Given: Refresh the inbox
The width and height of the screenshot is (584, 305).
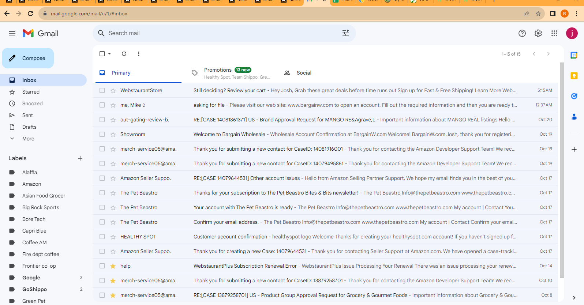Looking at the screenshot, I should point(124,54).
